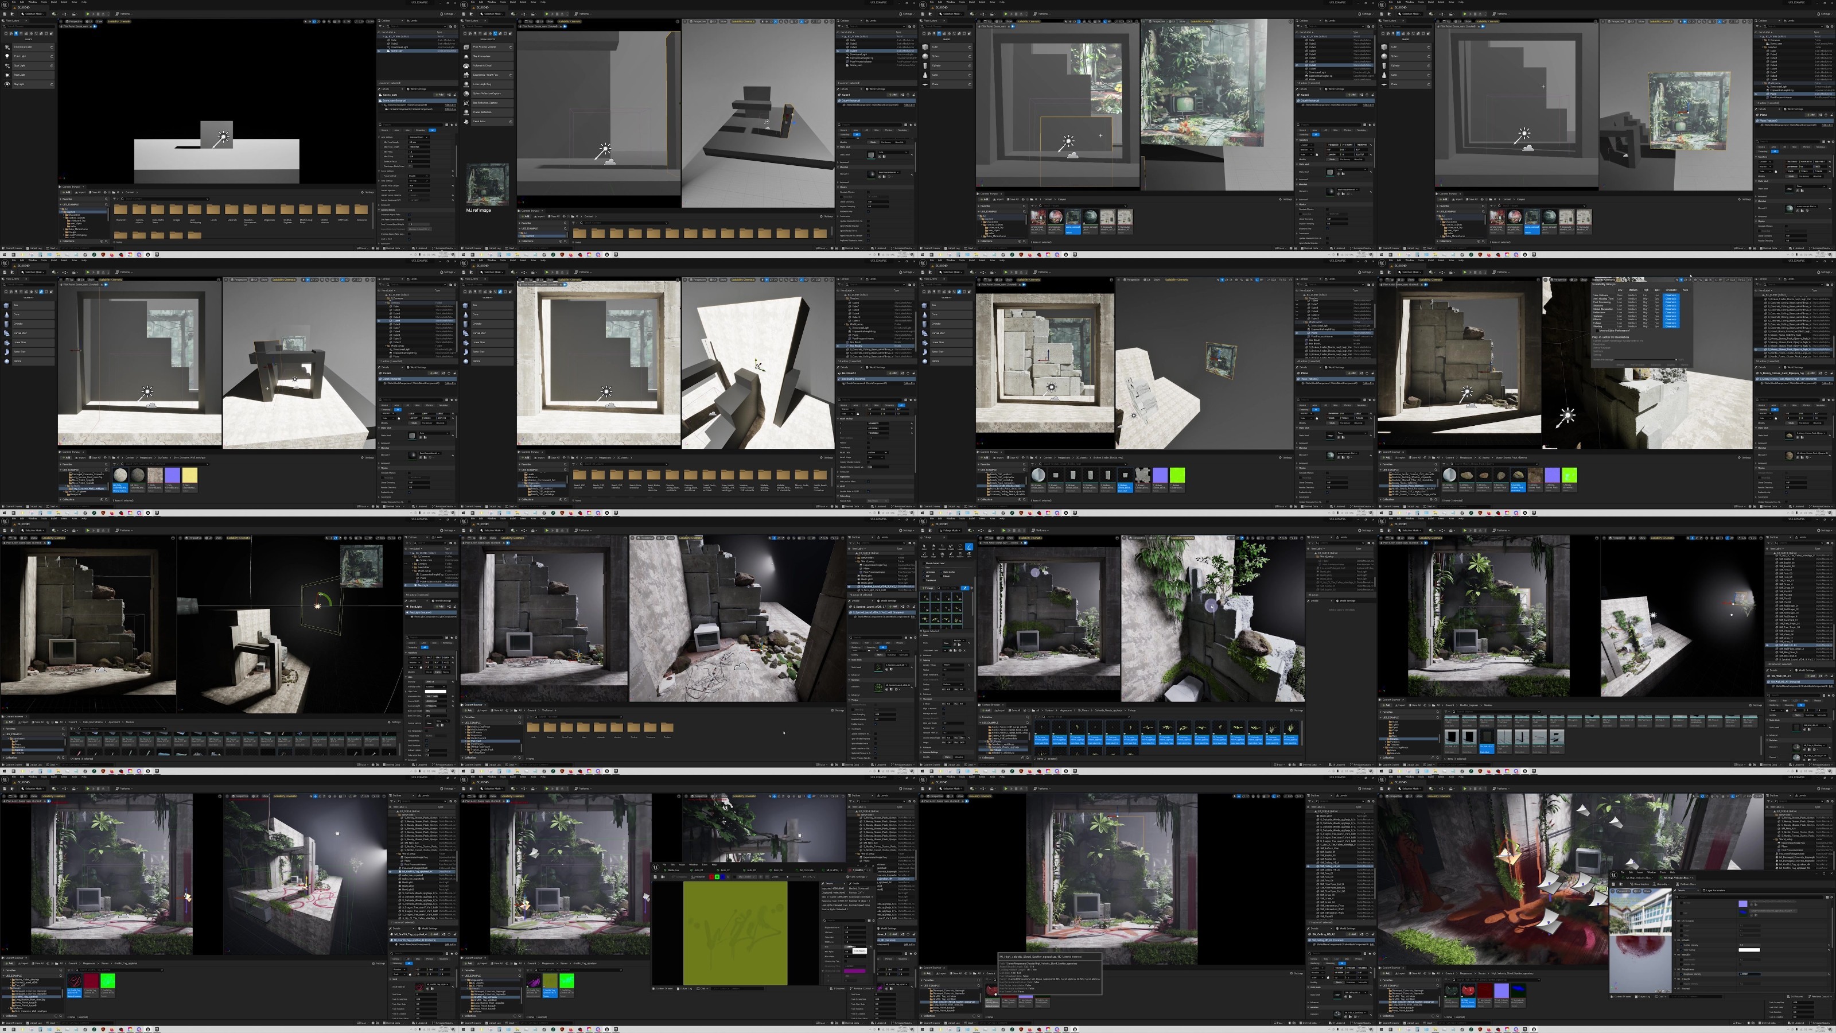Image resolution: width=1836 pixels, height=1033 pixels.
Task: Select Curved Stair icon in Box Brush2 screenshot
Action: (466, 333)
